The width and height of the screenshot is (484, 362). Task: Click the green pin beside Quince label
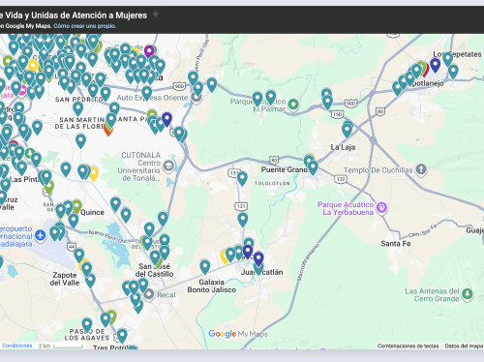point(76,207)
